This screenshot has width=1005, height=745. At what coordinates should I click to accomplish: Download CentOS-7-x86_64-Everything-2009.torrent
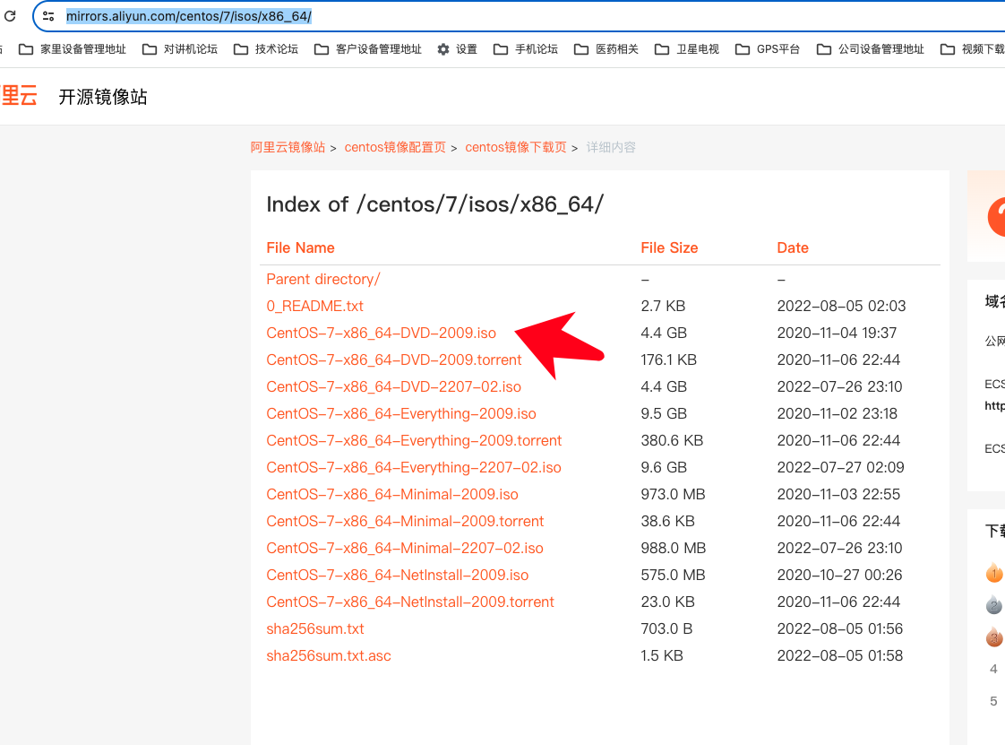(x=414, y=441)
